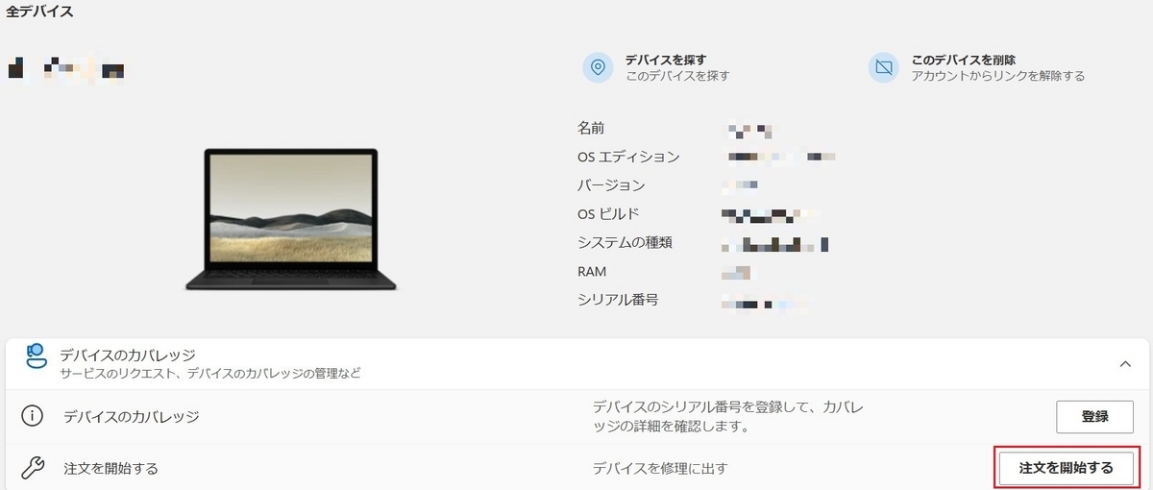Select the デバイスを探す heading text
This screenshot has height=490, width=1153.
tap(666, 60)
